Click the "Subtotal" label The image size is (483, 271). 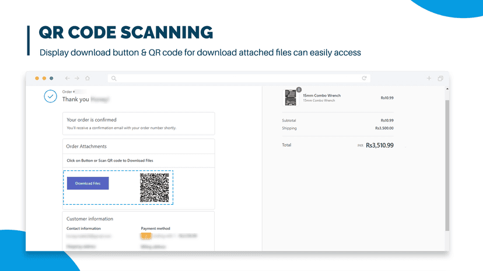coord(289,120)
